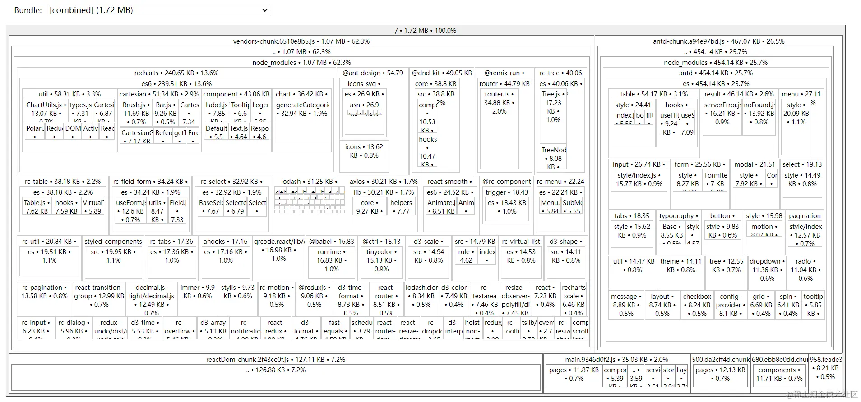Select the axios 30.21 KB header
This screenshot has height=402, width=861.
(x=384, y=181)
